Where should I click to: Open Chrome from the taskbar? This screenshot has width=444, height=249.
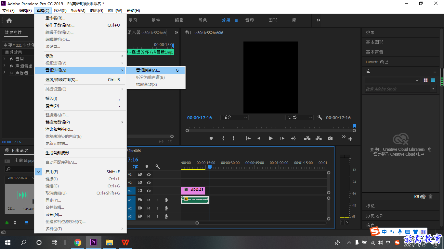[78, 242]
